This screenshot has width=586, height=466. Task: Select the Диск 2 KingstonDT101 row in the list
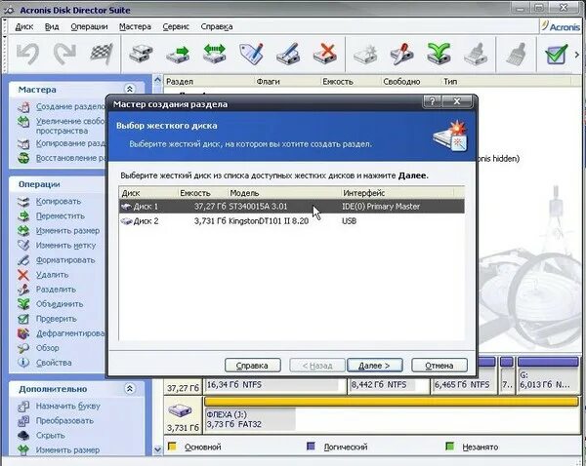point(292,221)
